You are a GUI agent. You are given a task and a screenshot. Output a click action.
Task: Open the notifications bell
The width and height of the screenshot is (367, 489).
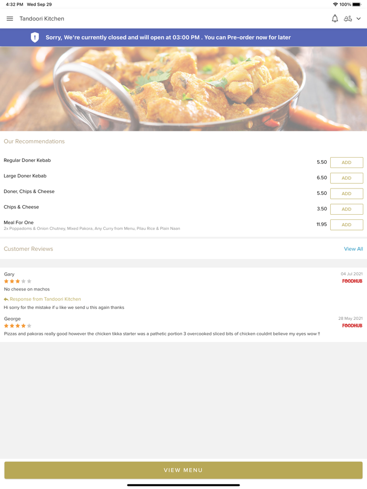[x=334, y=18]
